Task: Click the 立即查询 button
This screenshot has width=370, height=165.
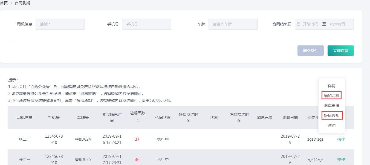Action: point(340,51)
